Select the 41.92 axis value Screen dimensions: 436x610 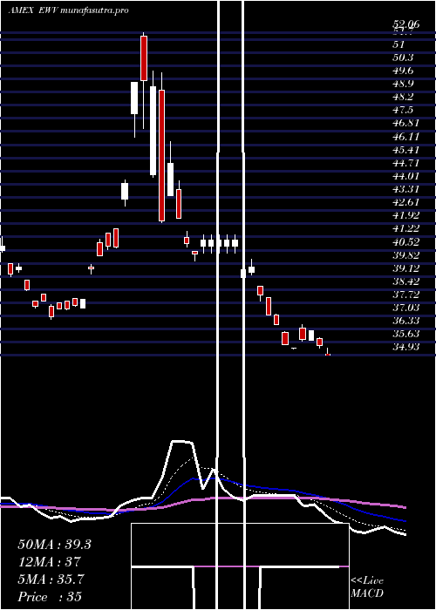(x=405, y=215)
